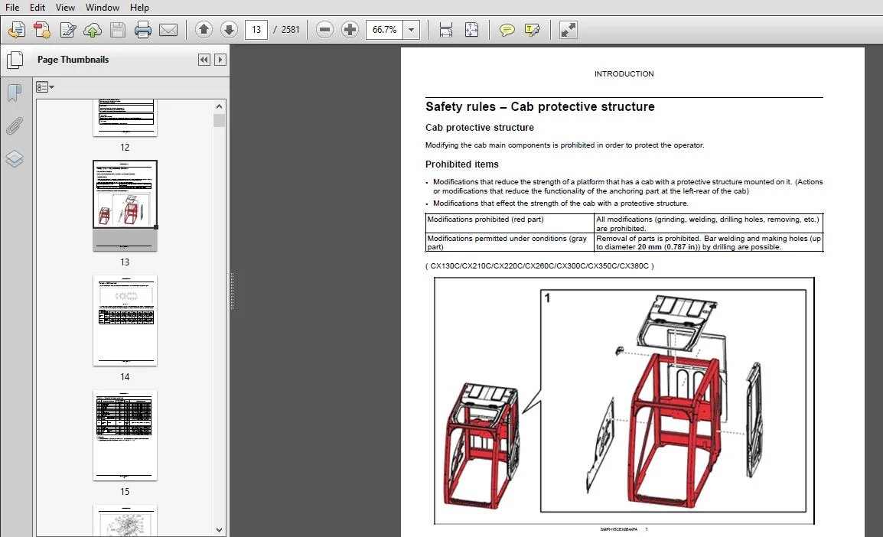Image resolution: width=883 pixels, height=537 pixels.
Task: Open the Bookmarks panel
Action: pos(15,93)
